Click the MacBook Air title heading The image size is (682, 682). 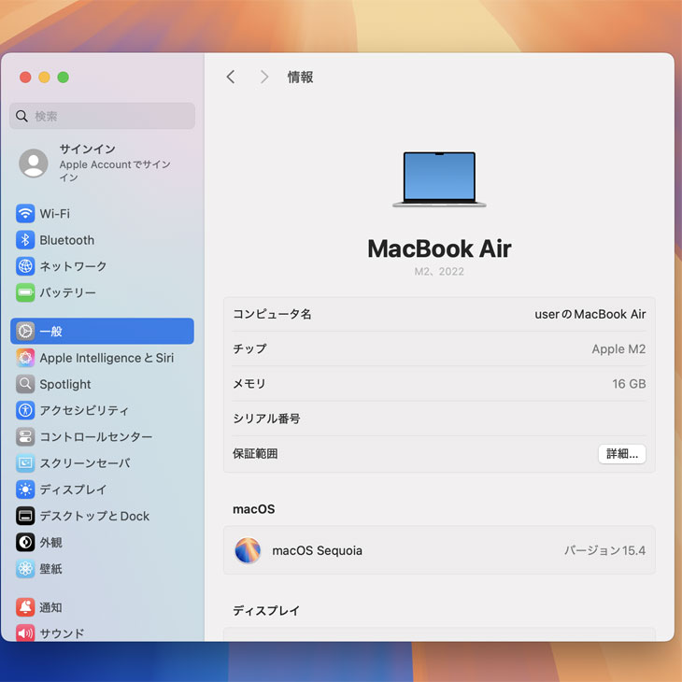coord(439,249)
